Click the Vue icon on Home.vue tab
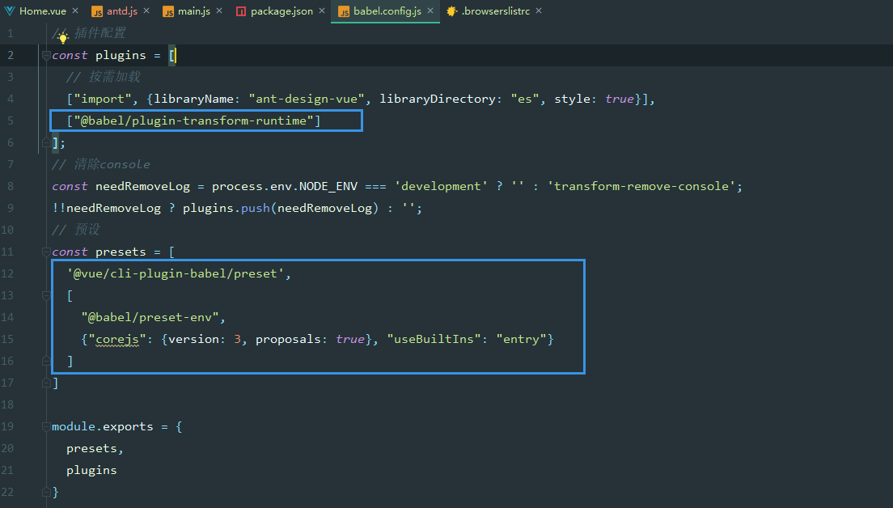This screenshot has width=893, height=508. [x=9, y=11]
